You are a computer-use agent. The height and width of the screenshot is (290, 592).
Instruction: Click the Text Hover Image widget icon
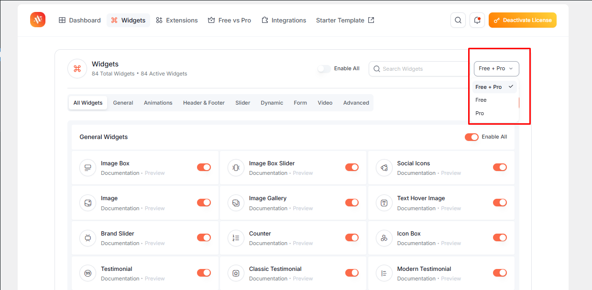point(384,203)
